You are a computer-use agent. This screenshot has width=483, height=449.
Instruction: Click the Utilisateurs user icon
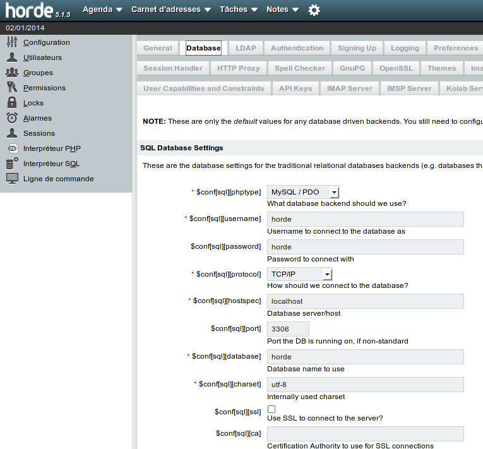click(x=12, y=57)
